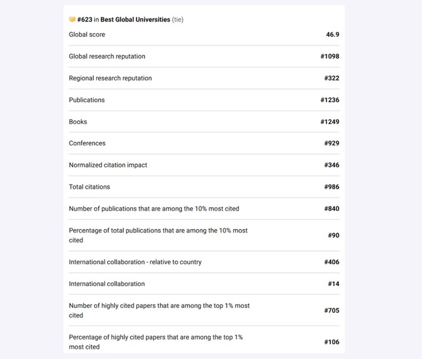
Task: Select the Conferences row label
Action: click(x=87, y=143)
